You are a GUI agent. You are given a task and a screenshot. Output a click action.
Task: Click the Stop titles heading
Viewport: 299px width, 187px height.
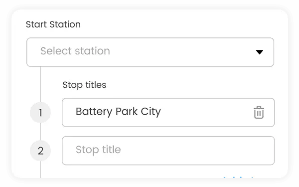click(x=84, y=85)
